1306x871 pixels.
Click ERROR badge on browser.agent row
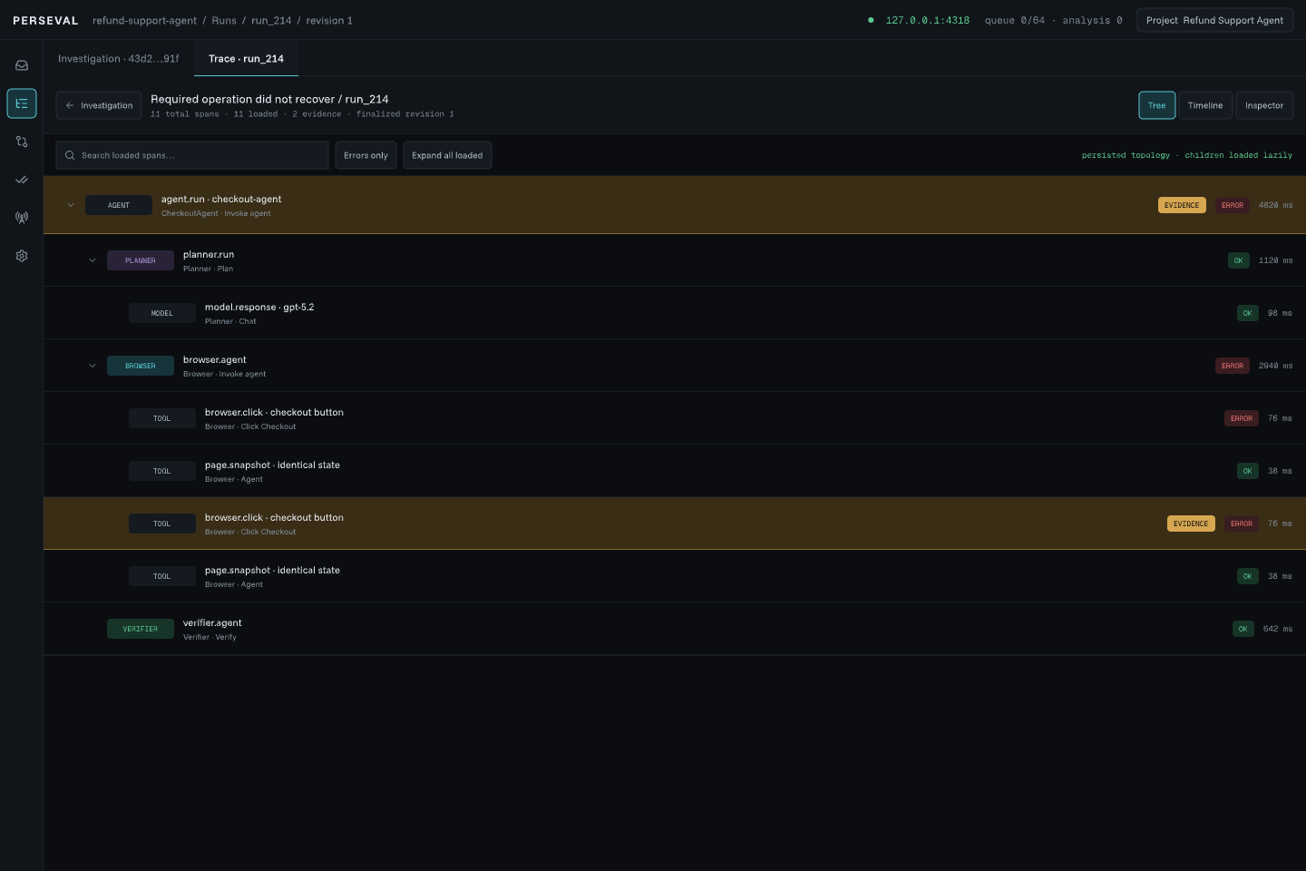coord(1233,366)
